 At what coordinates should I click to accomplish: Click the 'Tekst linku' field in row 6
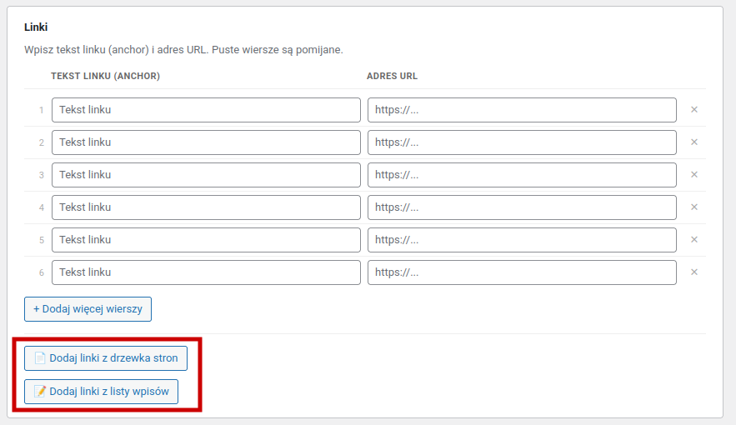pos(206,272)
